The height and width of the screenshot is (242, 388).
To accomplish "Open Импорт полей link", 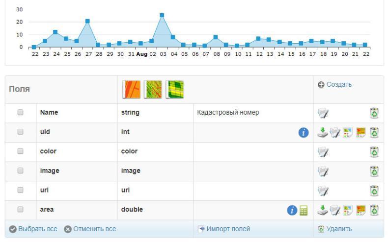I will (224, 229).
